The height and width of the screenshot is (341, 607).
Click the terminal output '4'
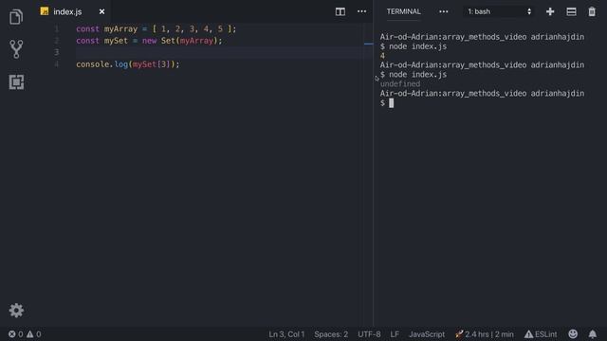(x=382, y=56)
